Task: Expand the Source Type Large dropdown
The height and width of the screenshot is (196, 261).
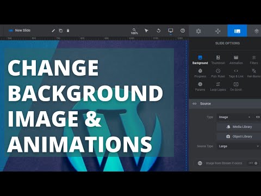Action: click(x=239, y=146)
